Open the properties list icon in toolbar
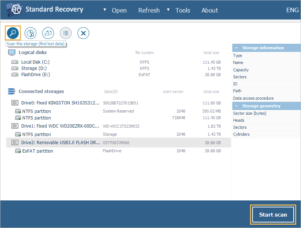Screen dimensions: 301x228 (65, 33)
